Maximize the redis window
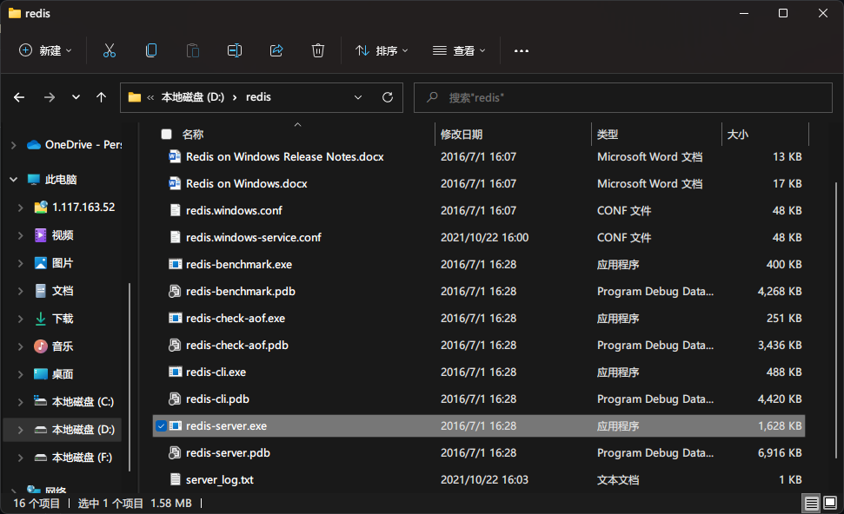This screenshot has height=514, width=844. [783, 13]
